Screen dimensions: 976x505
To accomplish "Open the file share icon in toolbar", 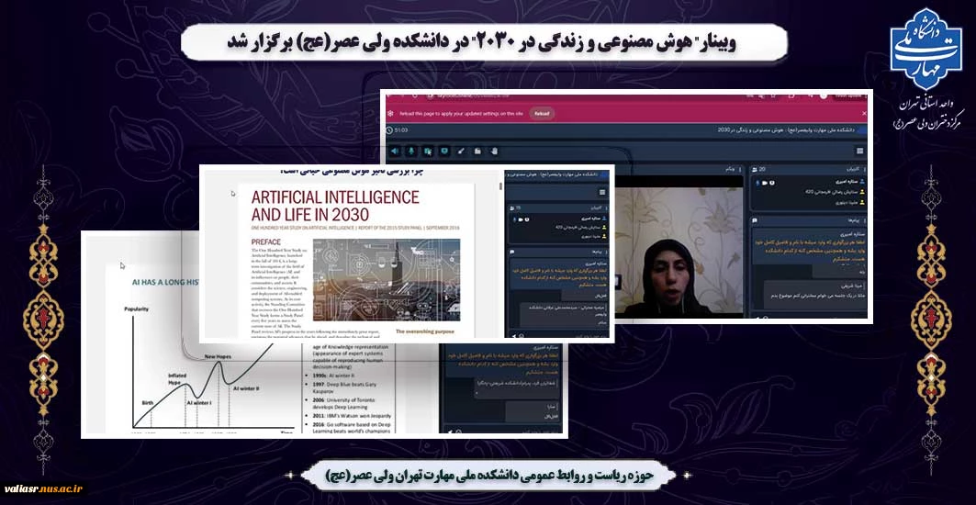I will point(477,151).
